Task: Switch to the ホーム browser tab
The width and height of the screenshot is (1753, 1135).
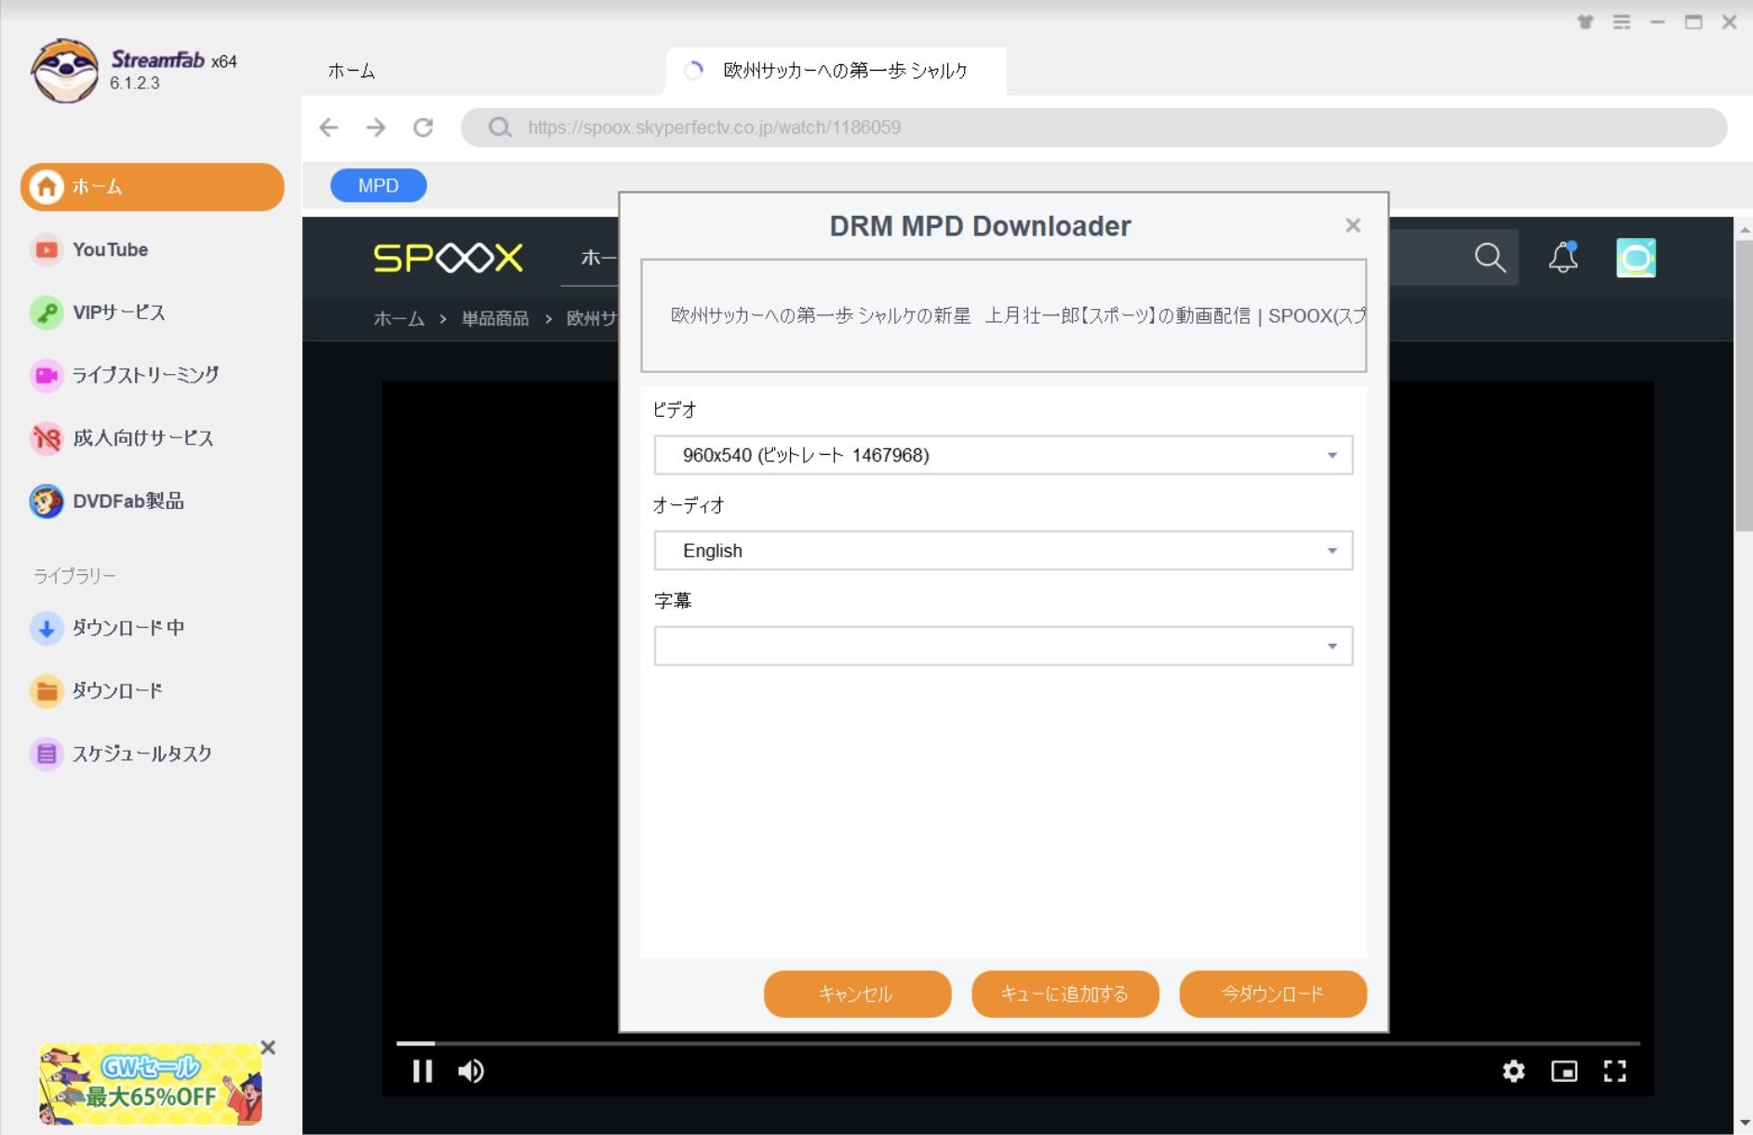Action: coord(352,71)
